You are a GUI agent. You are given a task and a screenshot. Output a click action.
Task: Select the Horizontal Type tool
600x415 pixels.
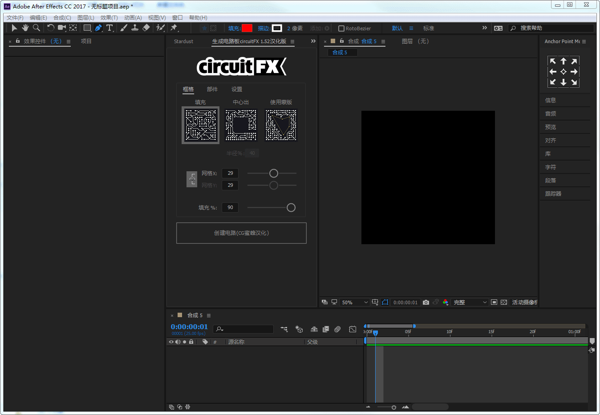[109, 28]
